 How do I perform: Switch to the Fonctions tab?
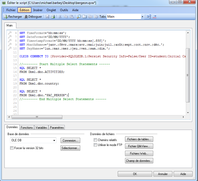[x=27, y=128]
